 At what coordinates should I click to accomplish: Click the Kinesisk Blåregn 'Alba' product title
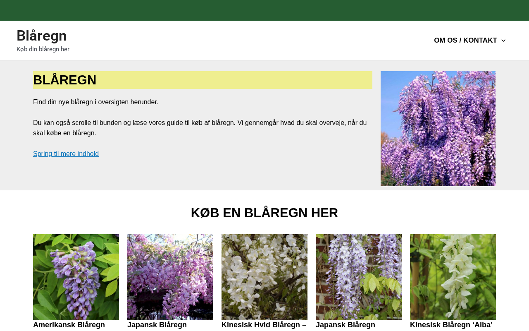[x=451, y=325]
